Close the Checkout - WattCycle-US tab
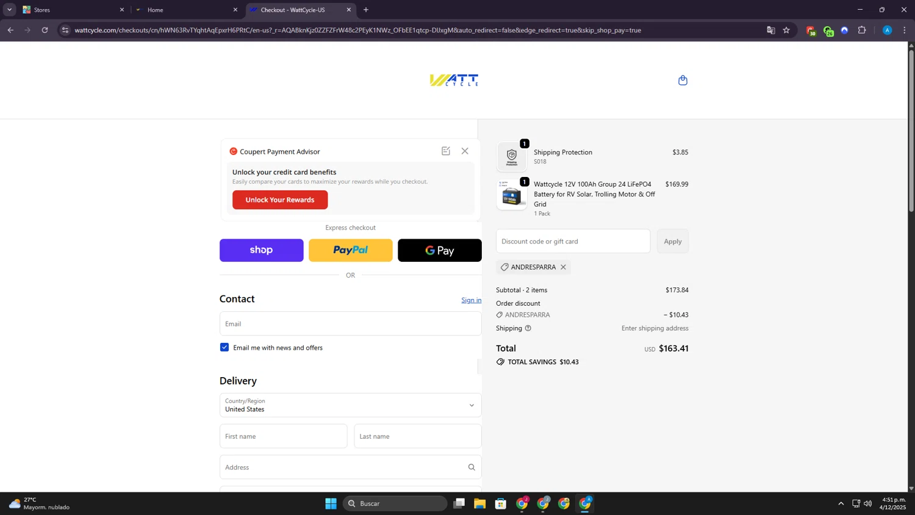 (348, 10)
